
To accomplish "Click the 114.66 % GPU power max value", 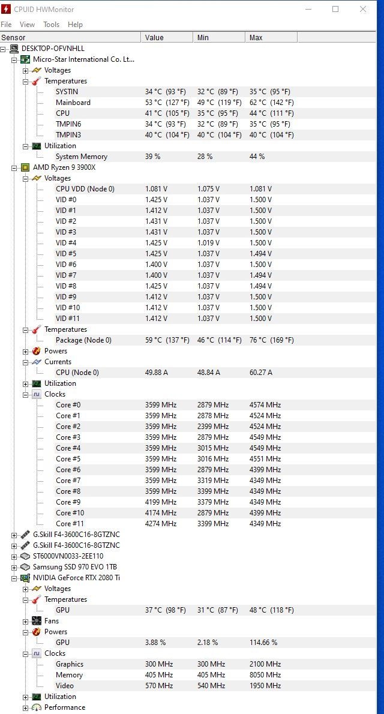I will [x=264, y=643].
